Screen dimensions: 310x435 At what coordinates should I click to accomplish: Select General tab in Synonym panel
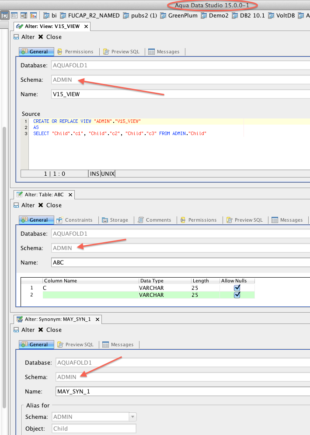pos(36,345)
